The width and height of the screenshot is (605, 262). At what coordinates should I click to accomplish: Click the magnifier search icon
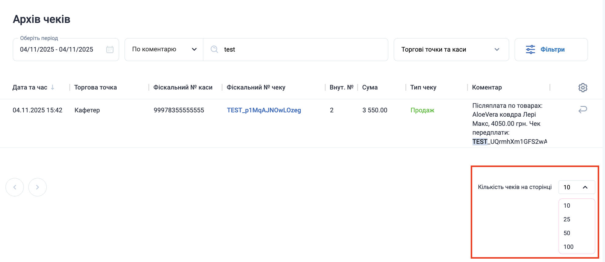pyautogui.click(x=214, y=49)
